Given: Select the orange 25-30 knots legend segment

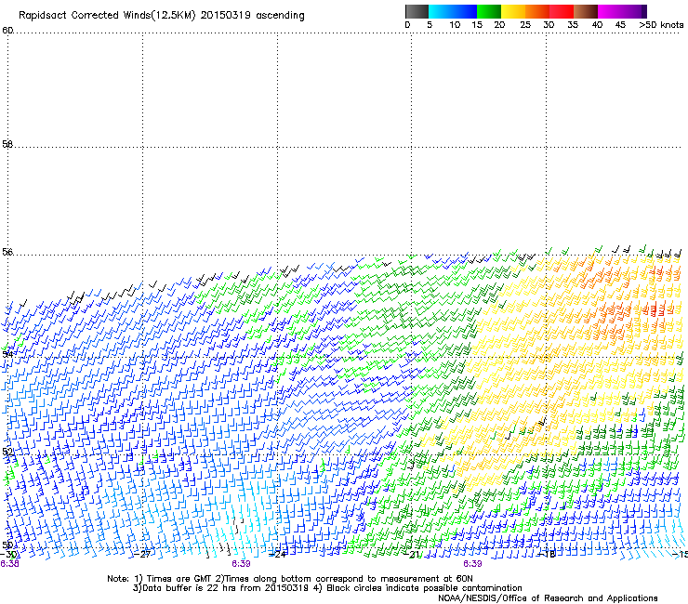Looking at the screenshot, I should pos(537,11).
